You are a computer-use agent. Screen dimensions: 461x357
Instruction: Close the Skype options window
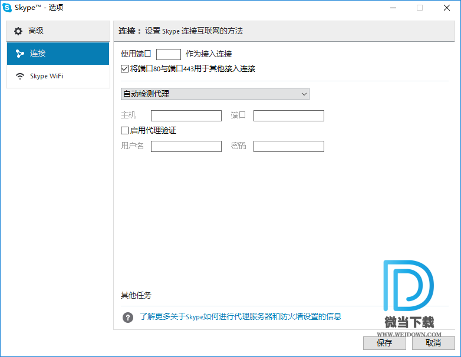447,8
